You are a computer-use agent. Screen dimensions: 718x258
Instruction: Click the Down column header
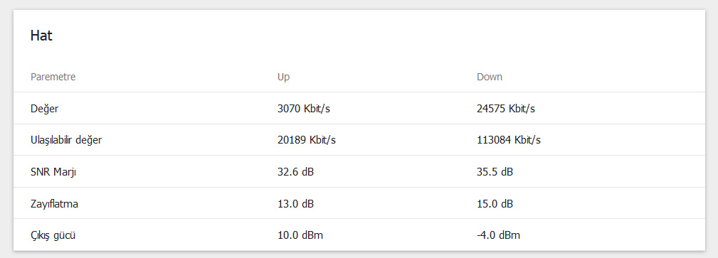[x=490, y=77]
